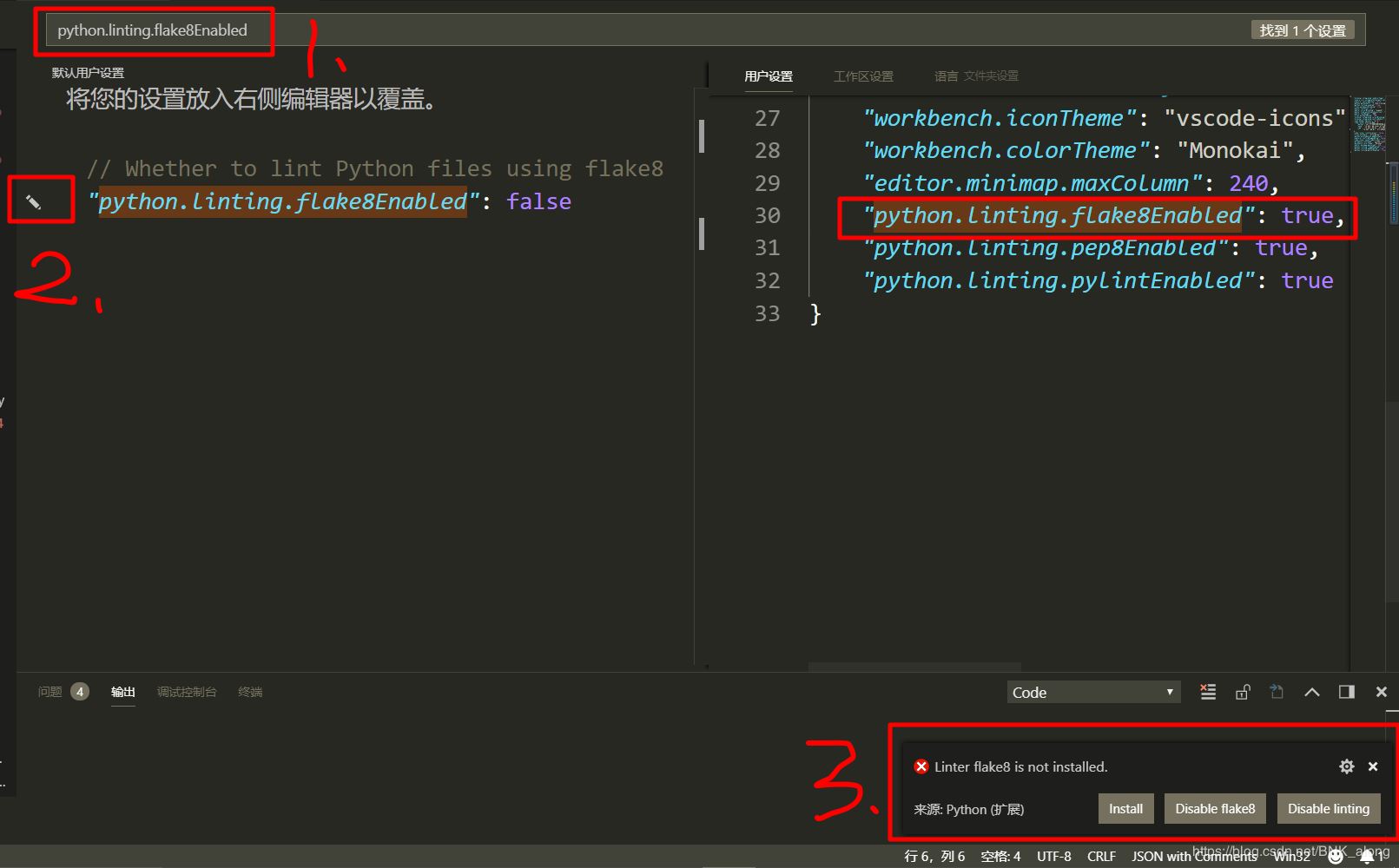Open the output log file icon
Viewport: 1399px width, 868px height.
[1277, 692]
